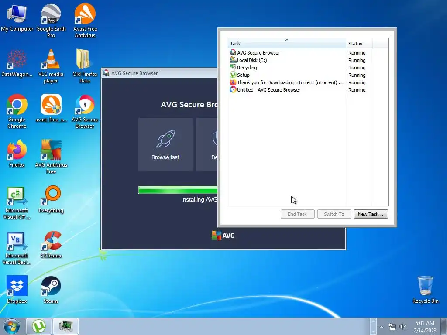The image size is (447, 335).
Task: Sort tasks by the Status column header
Action: point(359,43)
